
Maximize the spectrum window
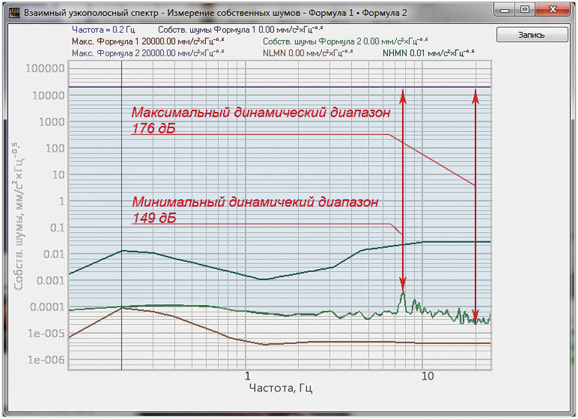click(525, 10)
